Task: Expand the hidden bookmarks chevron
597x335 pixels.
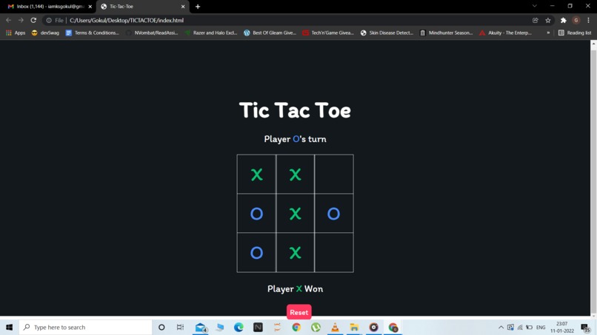Action: pyautogui.click(x=548, y=33)
